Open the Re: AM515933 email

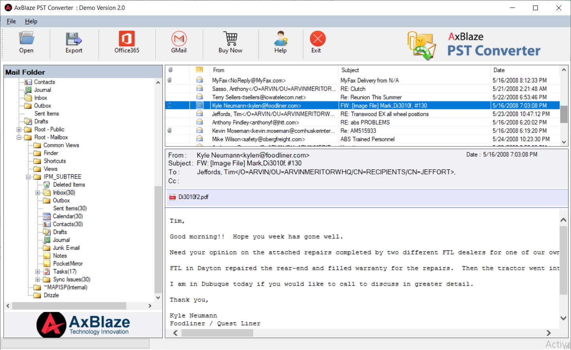[362, 131]
